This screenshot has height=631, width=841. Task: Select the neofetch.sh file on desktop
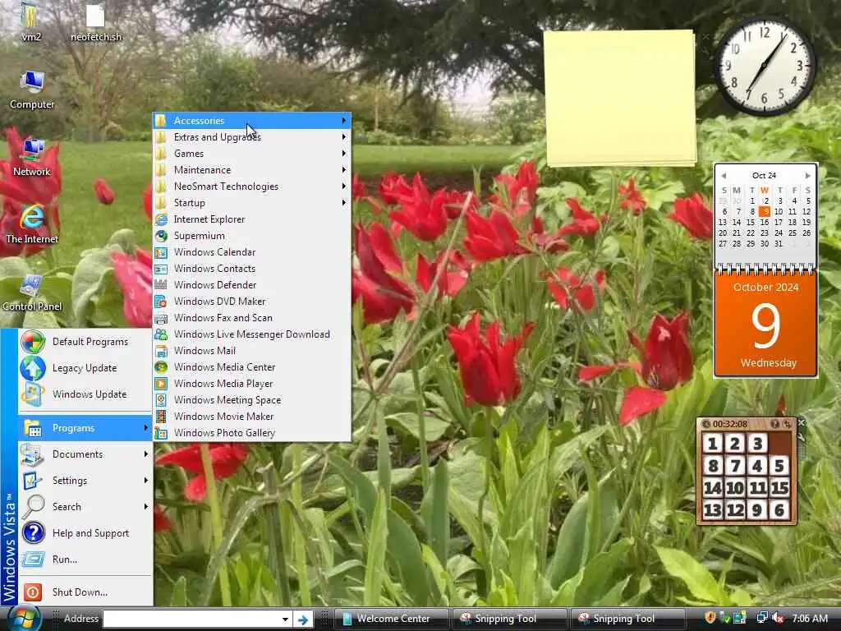click(96, 22)
